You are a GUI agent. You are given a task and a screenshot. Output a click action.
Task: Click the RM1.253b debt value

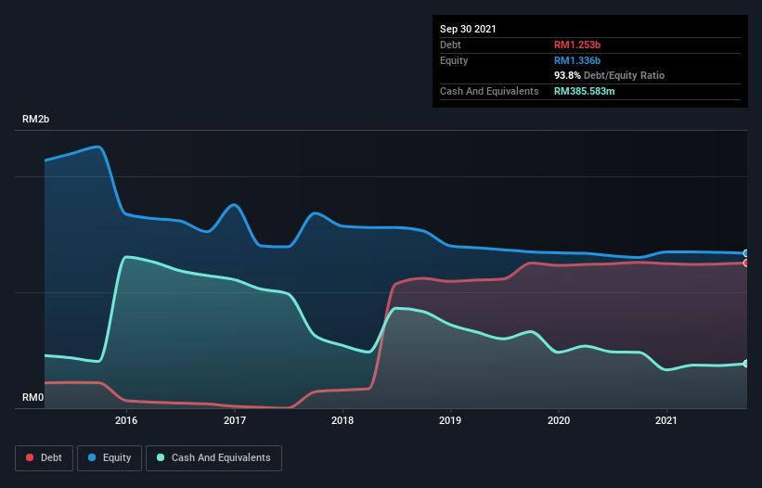(577, 45)
